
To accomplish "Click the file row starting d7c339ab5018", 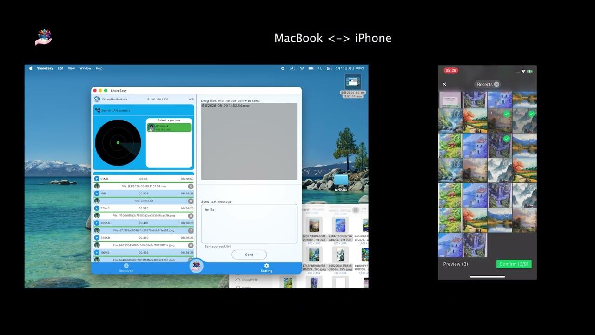I will tap(144, 230).
